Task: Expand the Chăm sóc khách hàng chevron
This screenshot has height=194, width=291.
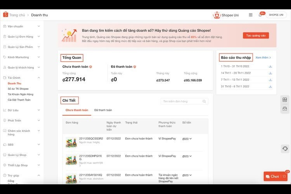Action: pyautogui.click(x=39, y=130)
